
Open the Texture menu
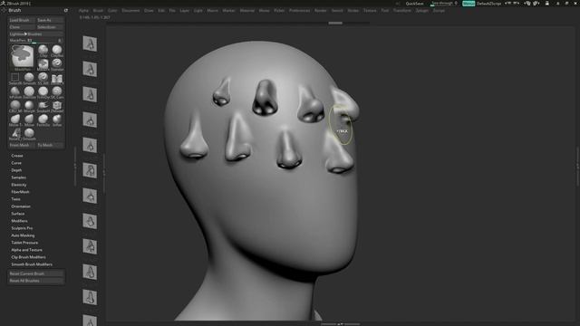point(370,10)
